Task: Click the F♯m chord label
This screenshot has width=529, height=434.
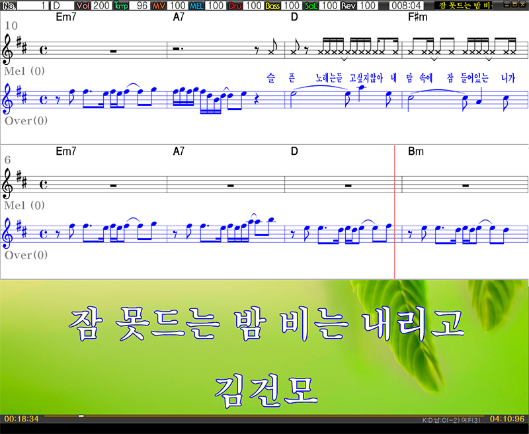Action: [x=418, y=17]
